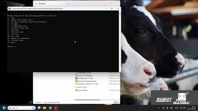Open Task View on the taskbar
198x111 pixels.
(39, 108)
